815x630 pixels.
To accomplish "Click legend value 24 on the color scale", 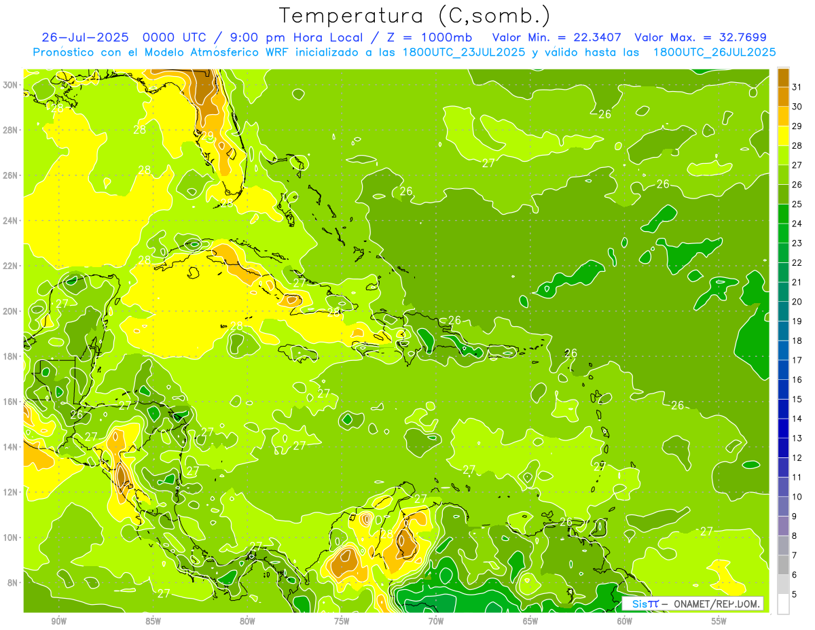I will [797, 224].
